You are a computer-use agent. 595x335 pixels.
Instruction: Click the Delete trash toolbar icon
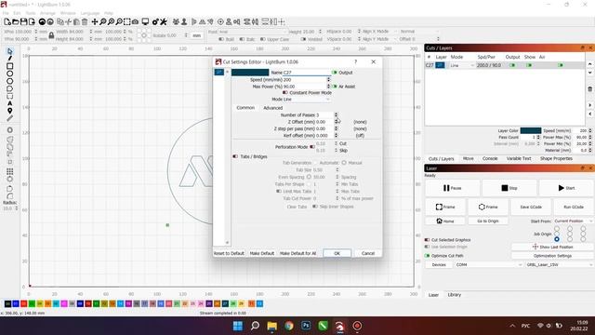click(x=85, y=22)
